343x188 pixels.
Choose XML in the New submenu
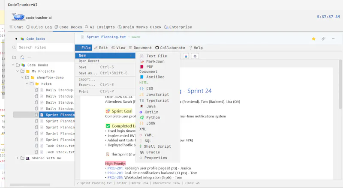pyautogui.click(x=143, y=129)
